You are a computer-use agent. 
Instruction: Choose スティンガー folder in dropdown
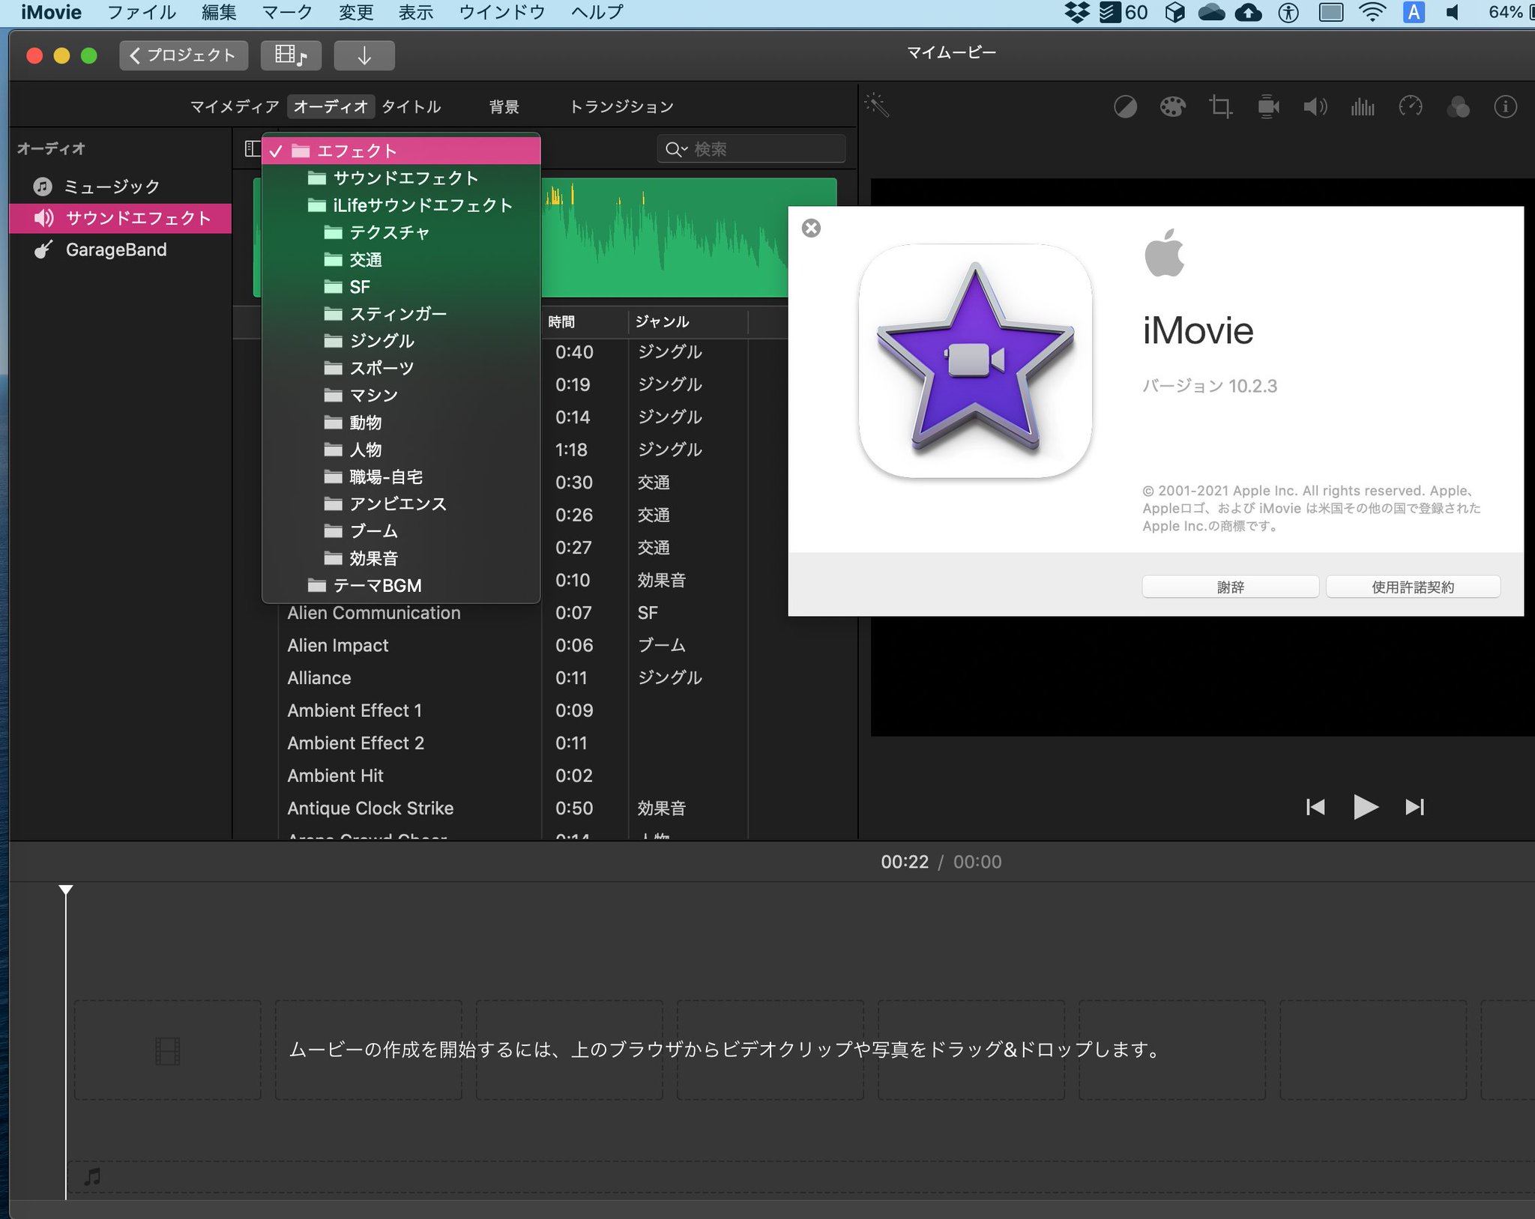click(401, 313)
